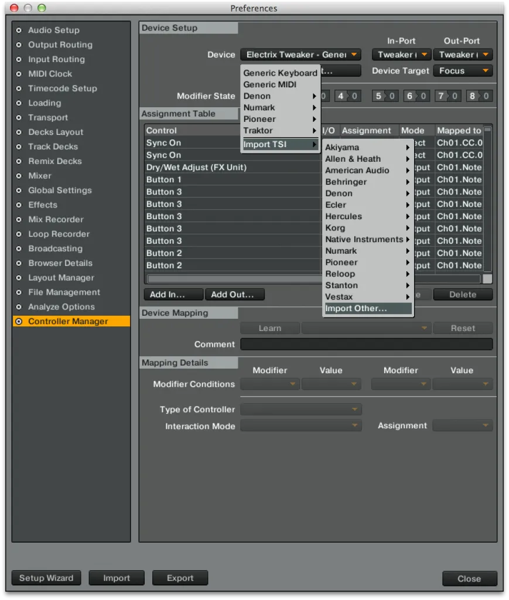Click into the Comment text field
Viewport: 509px width, 600px height.
click(366, 344)
